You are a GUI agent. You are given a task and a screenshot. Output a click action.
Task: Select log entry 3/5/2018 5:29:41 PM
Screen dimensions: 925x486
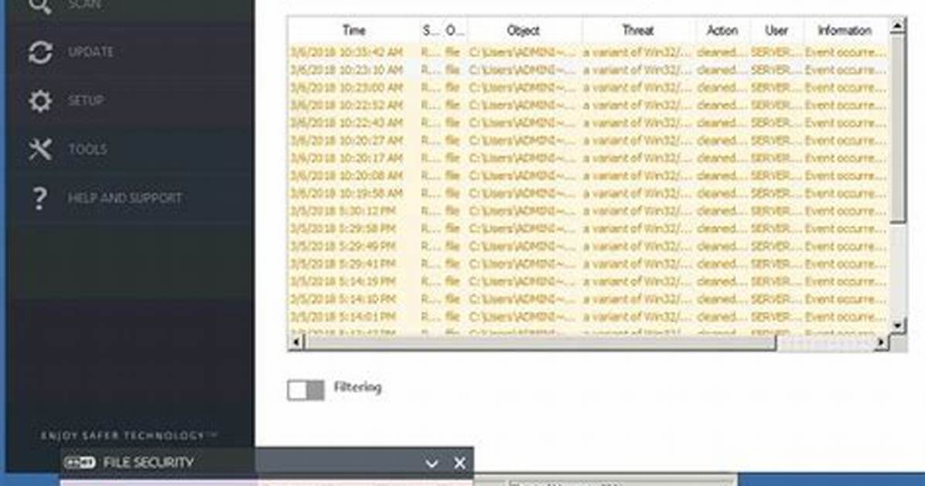tap(588, 264)
